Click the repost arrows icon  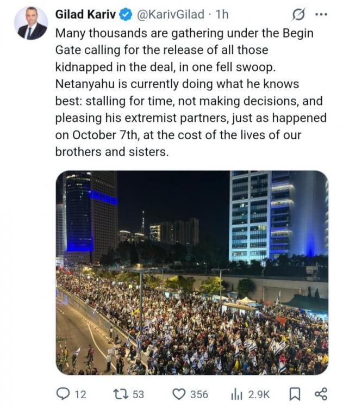tap(121, 394)
